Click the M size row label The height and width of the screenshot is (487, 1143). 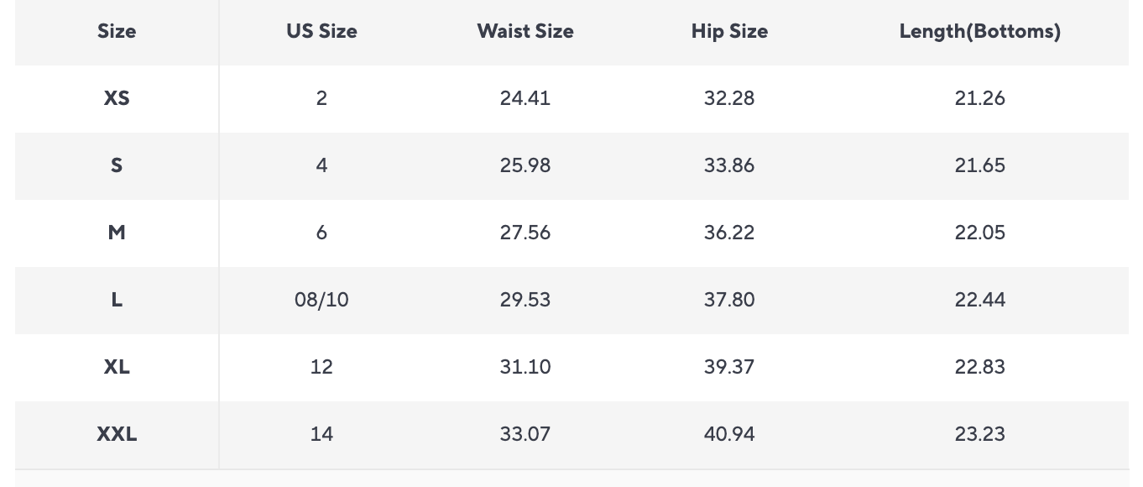[x=117, y=233]
